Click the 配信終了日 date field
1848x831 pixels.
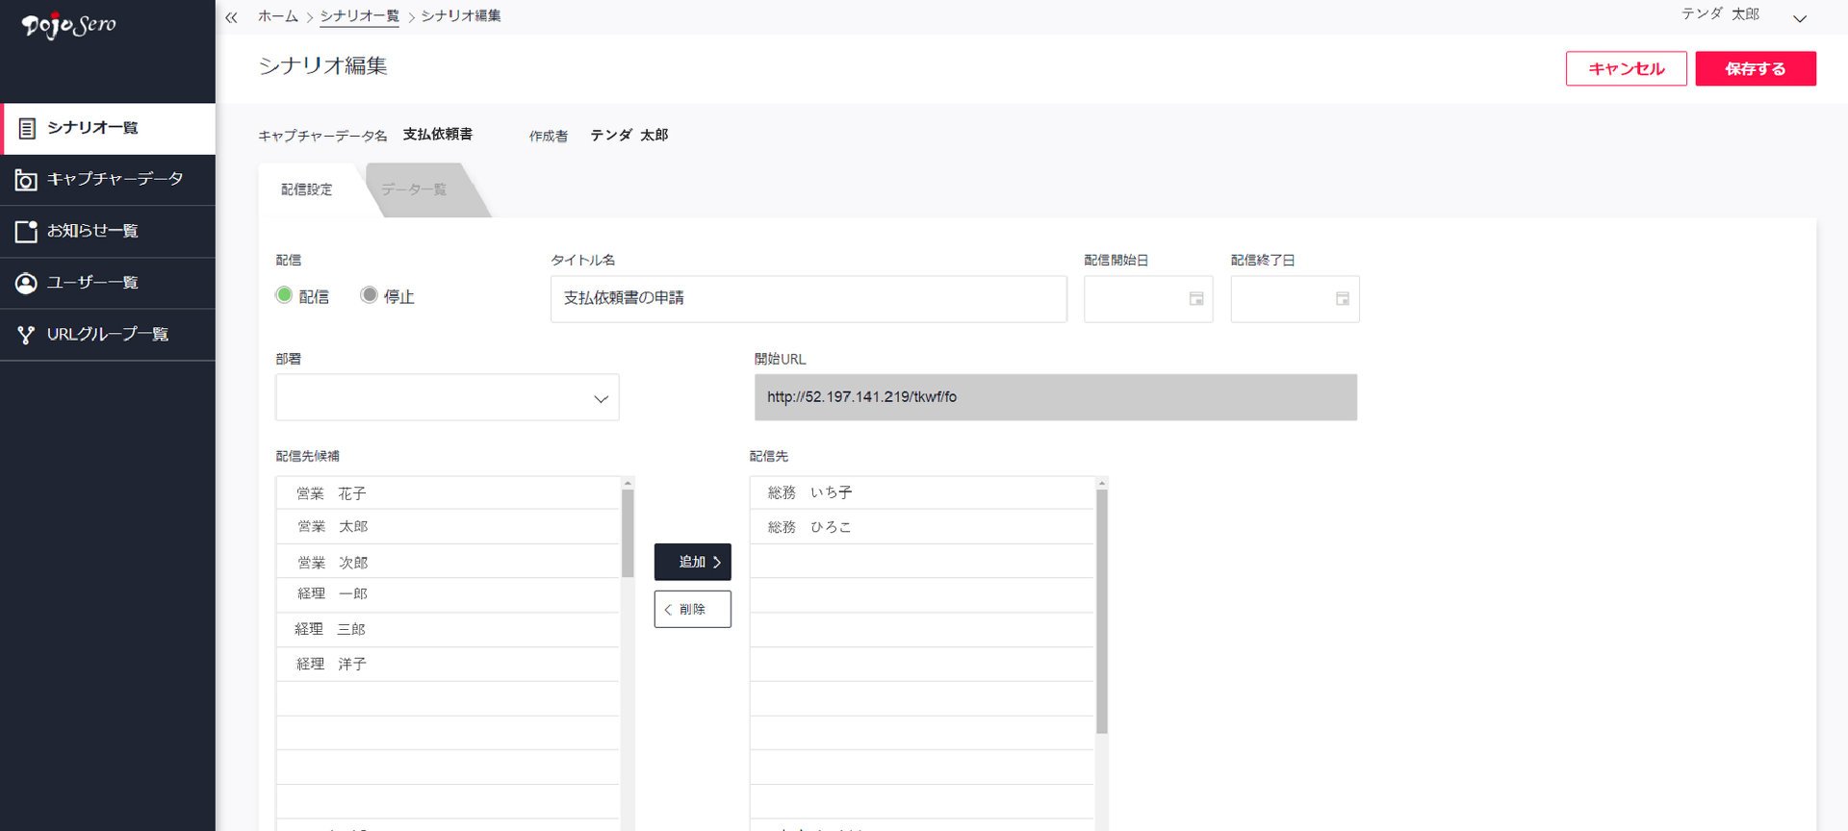[x=1295, y=299]
